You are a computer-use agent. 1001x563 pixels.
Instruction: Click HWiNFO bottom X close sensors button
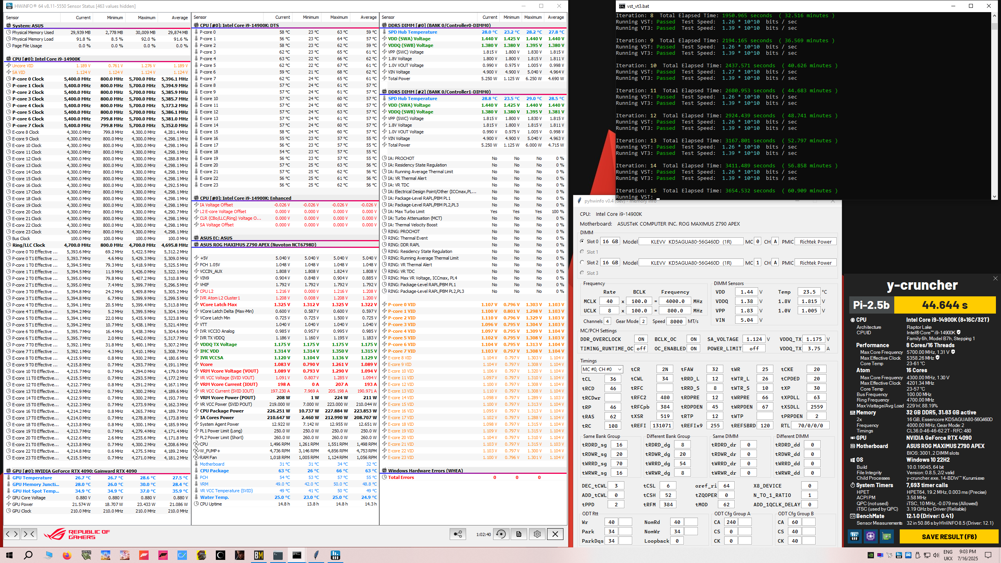coord(555,534)
